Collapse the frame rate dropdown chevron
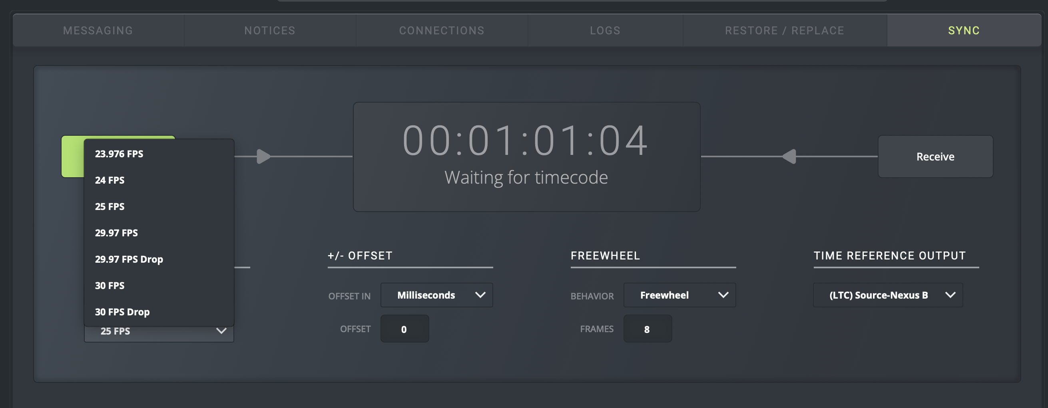 221,331
